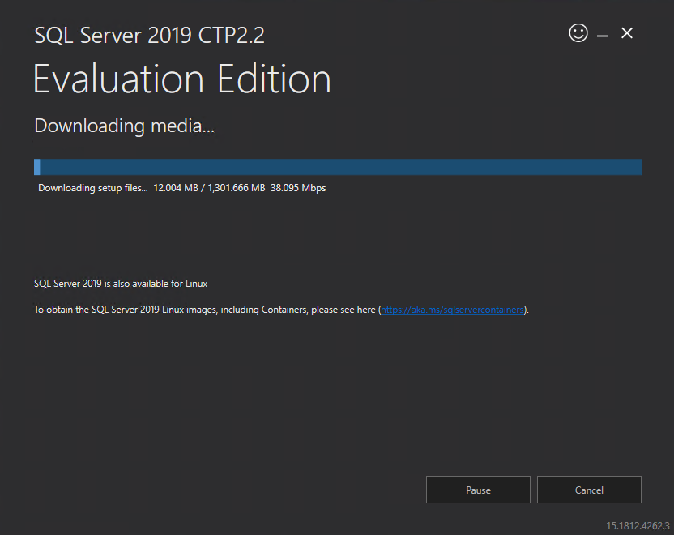Click the 38.095 Mbps download speed
The image size is (674, 535).
[x=298, y=188]
